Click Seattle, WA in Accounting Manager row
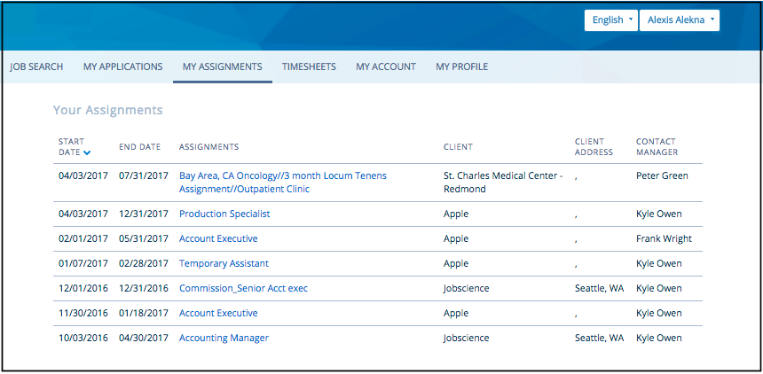 pyautogui.click(x=599, y=338)
